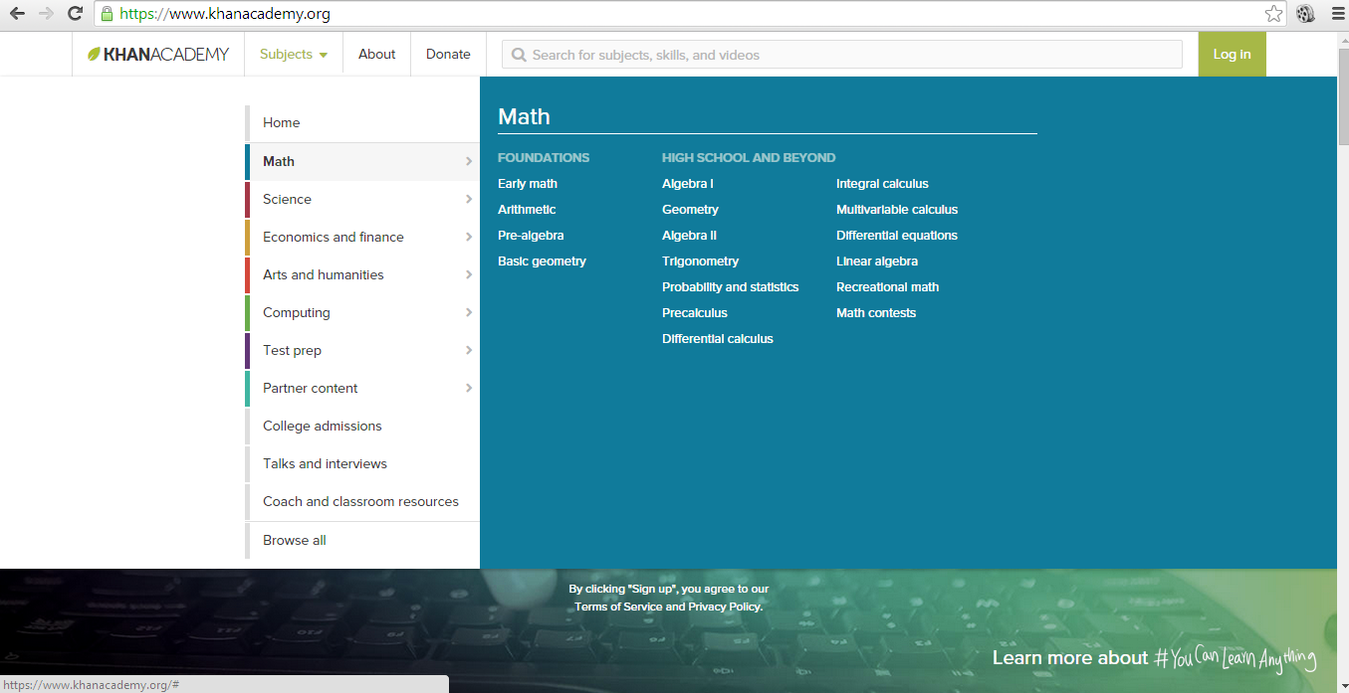Click the browser forward arrow

pos(46,14)
